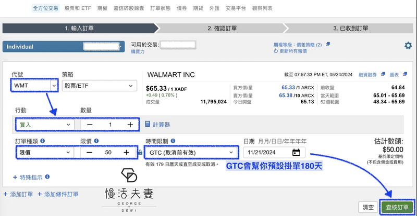Screen dimensions: 417x216
Task: Open 觀察列表 tab
Action: pyautogui.click(x=262, y=8)
